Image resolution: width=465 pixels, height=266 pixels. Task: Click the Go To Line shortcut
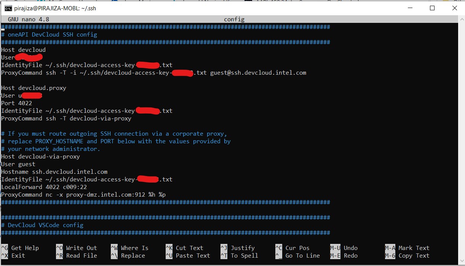click(302, 256)
